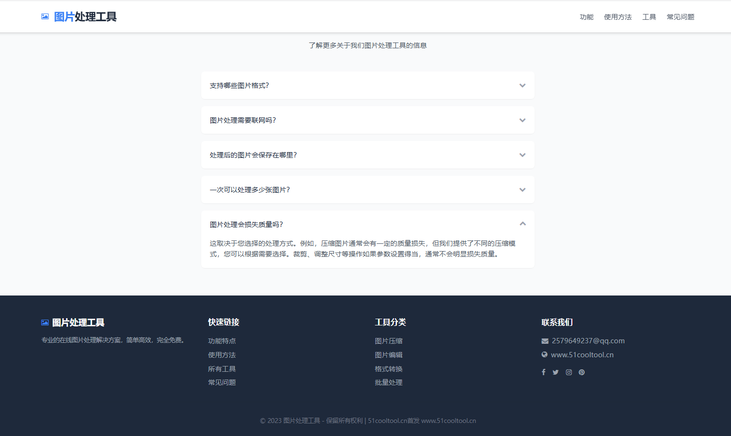
Task: Go to 功能 in top navigation
Action: click(x=586, y=17)
